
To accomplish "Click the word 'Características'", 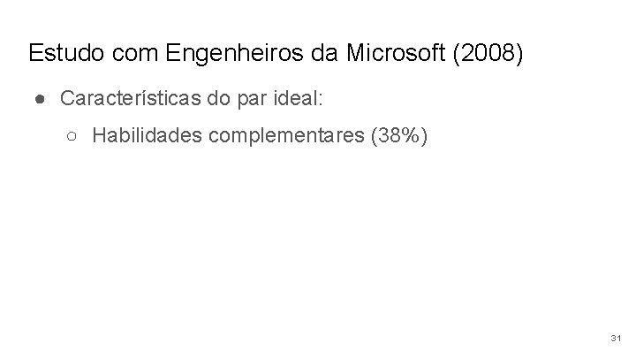I will [x=131, y=98].
